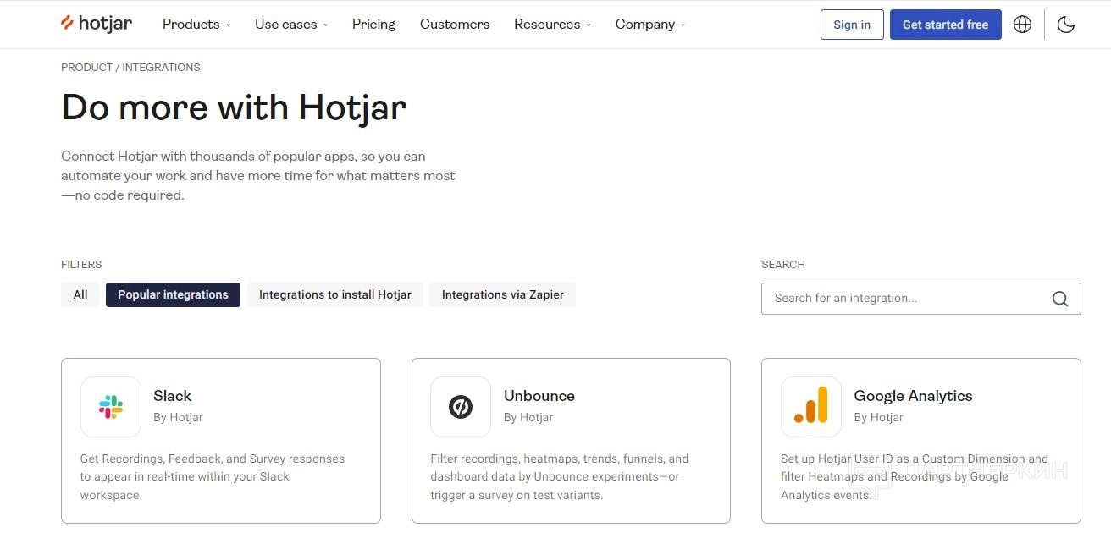Screen dimensions: 1111x544
Task: Open the Customers page
Action: [455, 25]
